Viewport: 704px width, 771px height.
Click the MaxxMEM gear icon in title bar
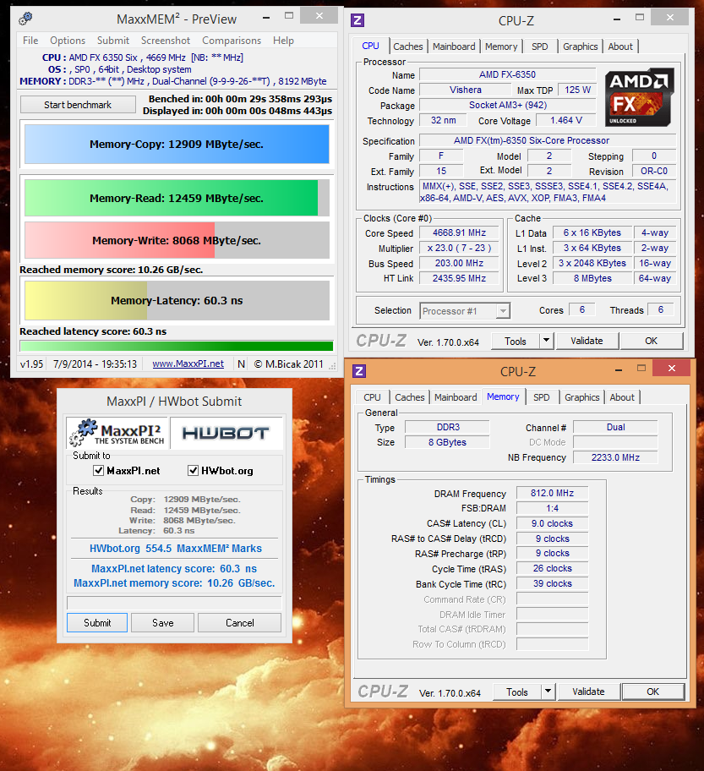click(25, 19)
